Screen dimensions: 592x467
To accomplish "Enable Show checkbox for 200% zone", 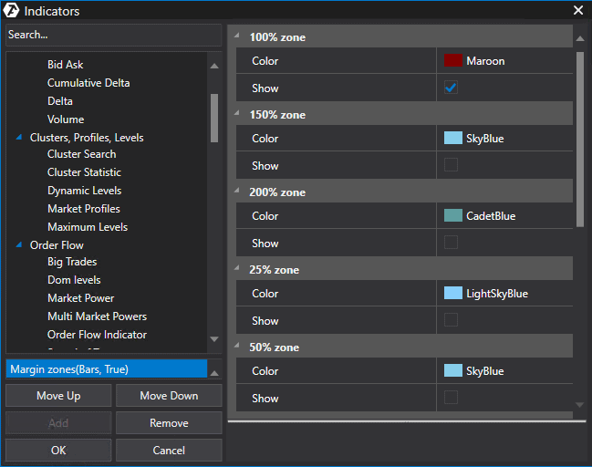I will click(451, 244).
